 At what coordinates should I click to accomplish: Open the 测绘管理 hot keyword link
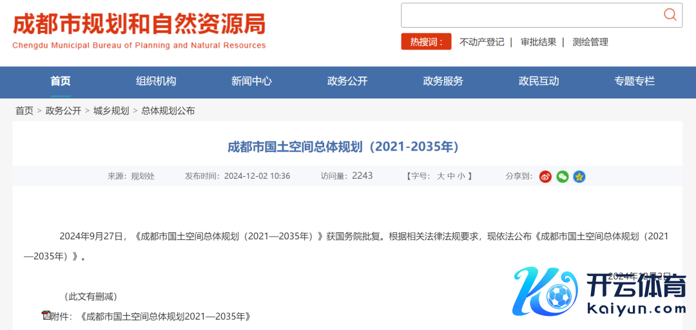click(590, 42)
